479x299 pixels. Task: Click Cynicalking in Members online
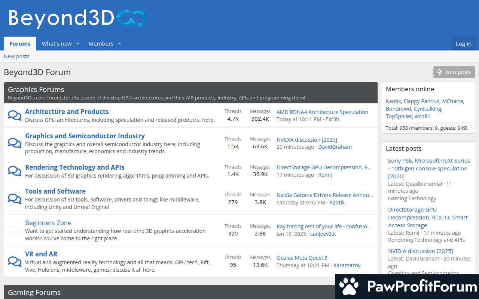pyautogui.click(x=428, y=109)
